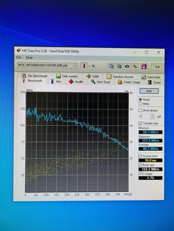
Task: Open the Help menu
Action: pos(29,57)
